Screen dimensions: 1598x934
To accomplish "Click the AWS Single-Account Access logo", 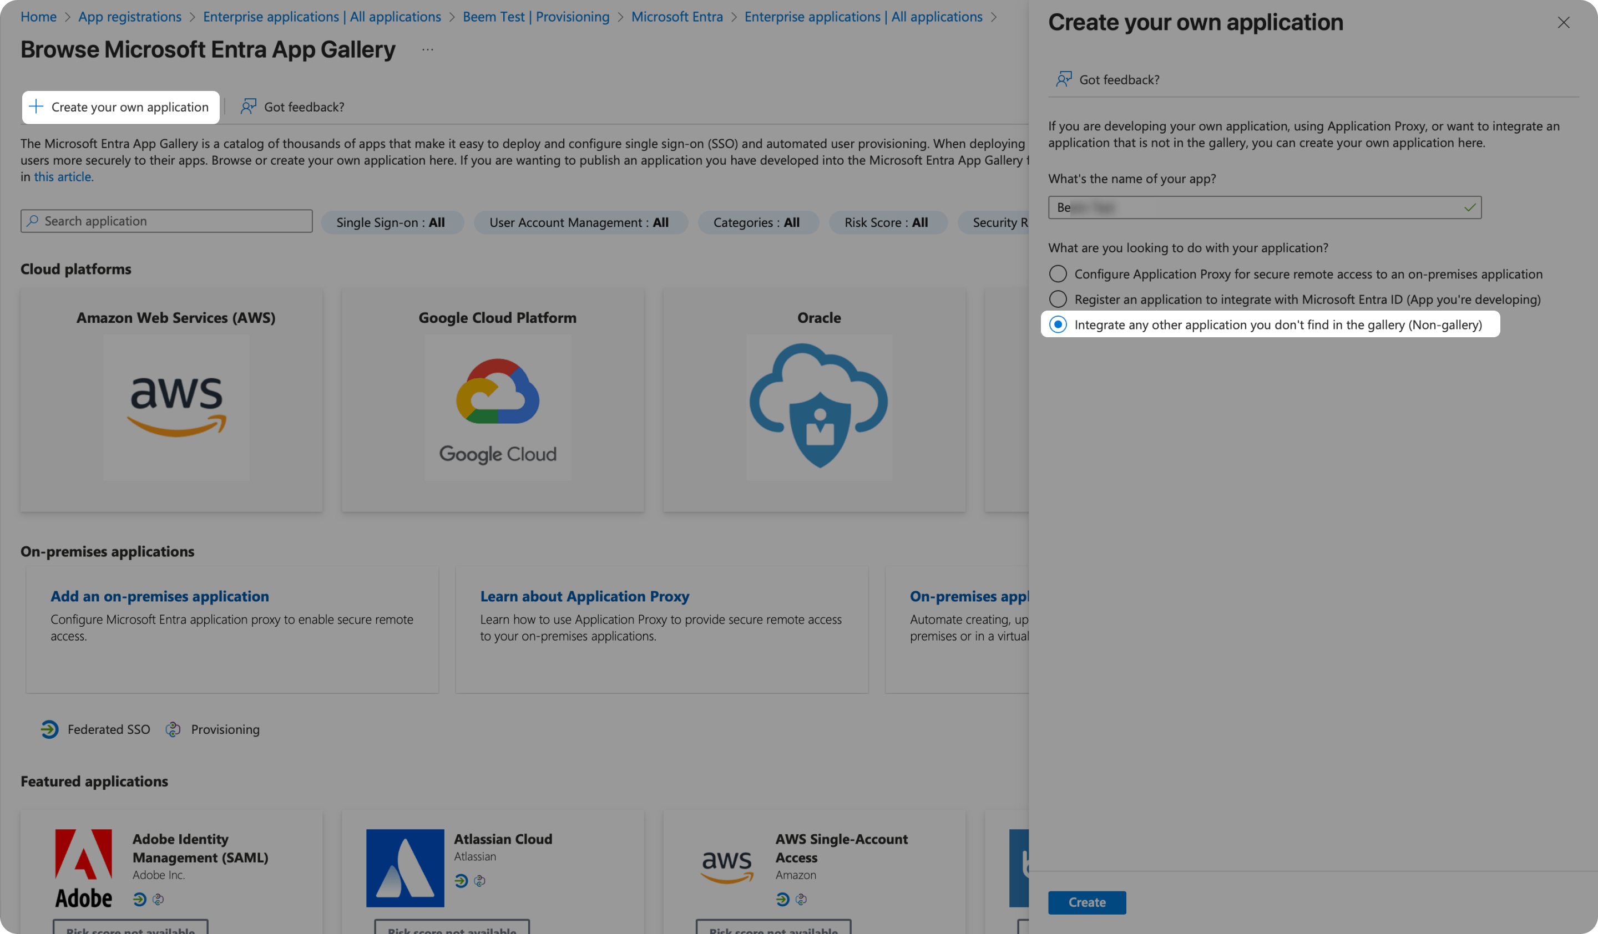I will click(727, 868).
